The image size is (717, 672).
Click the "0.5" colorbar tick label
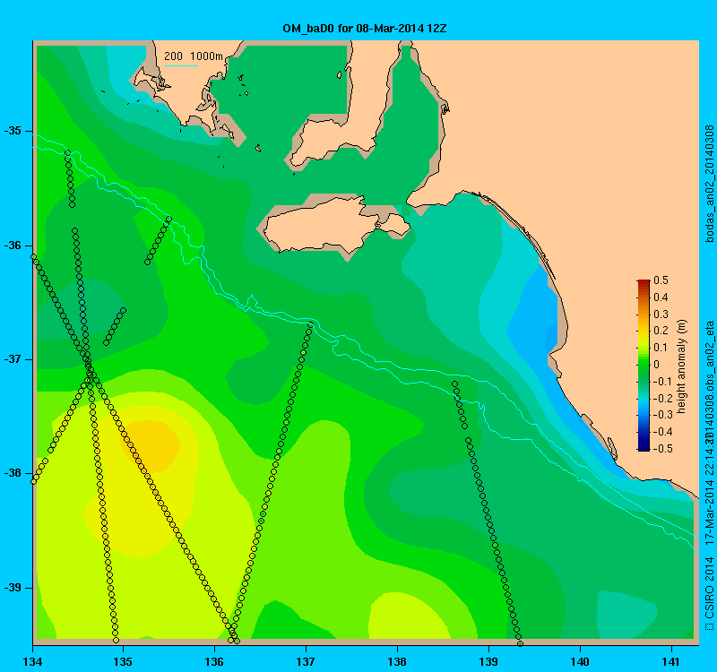point(661,280)
